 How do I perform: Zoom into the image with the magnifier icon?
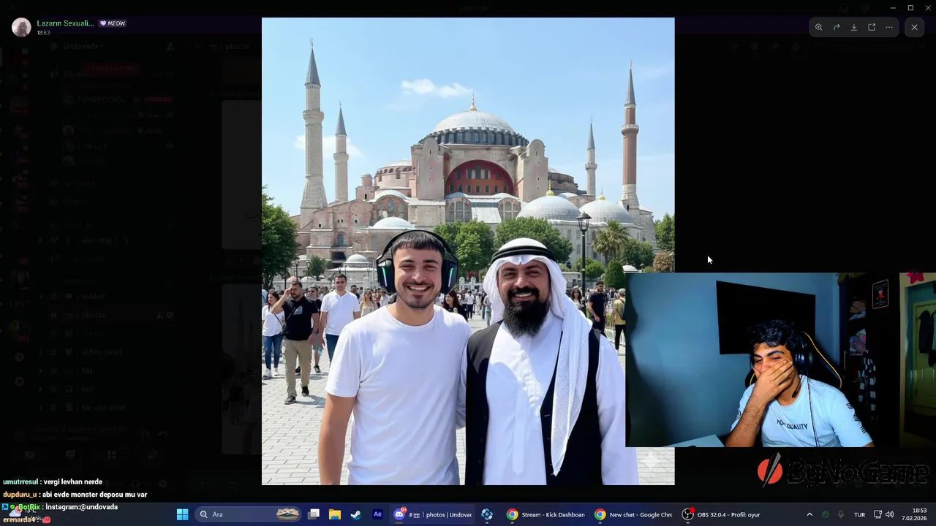pyautogui.click(x=819, y=27)
